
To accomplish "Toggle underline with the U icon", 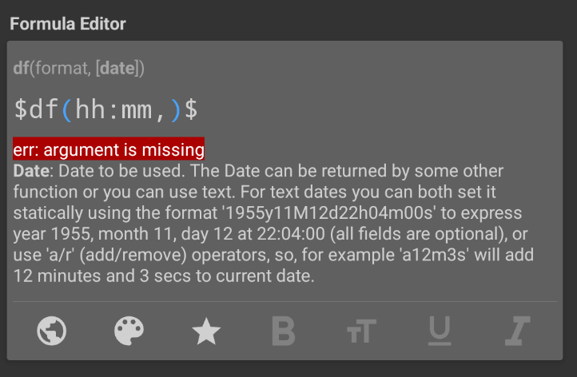I will point(440,331).
